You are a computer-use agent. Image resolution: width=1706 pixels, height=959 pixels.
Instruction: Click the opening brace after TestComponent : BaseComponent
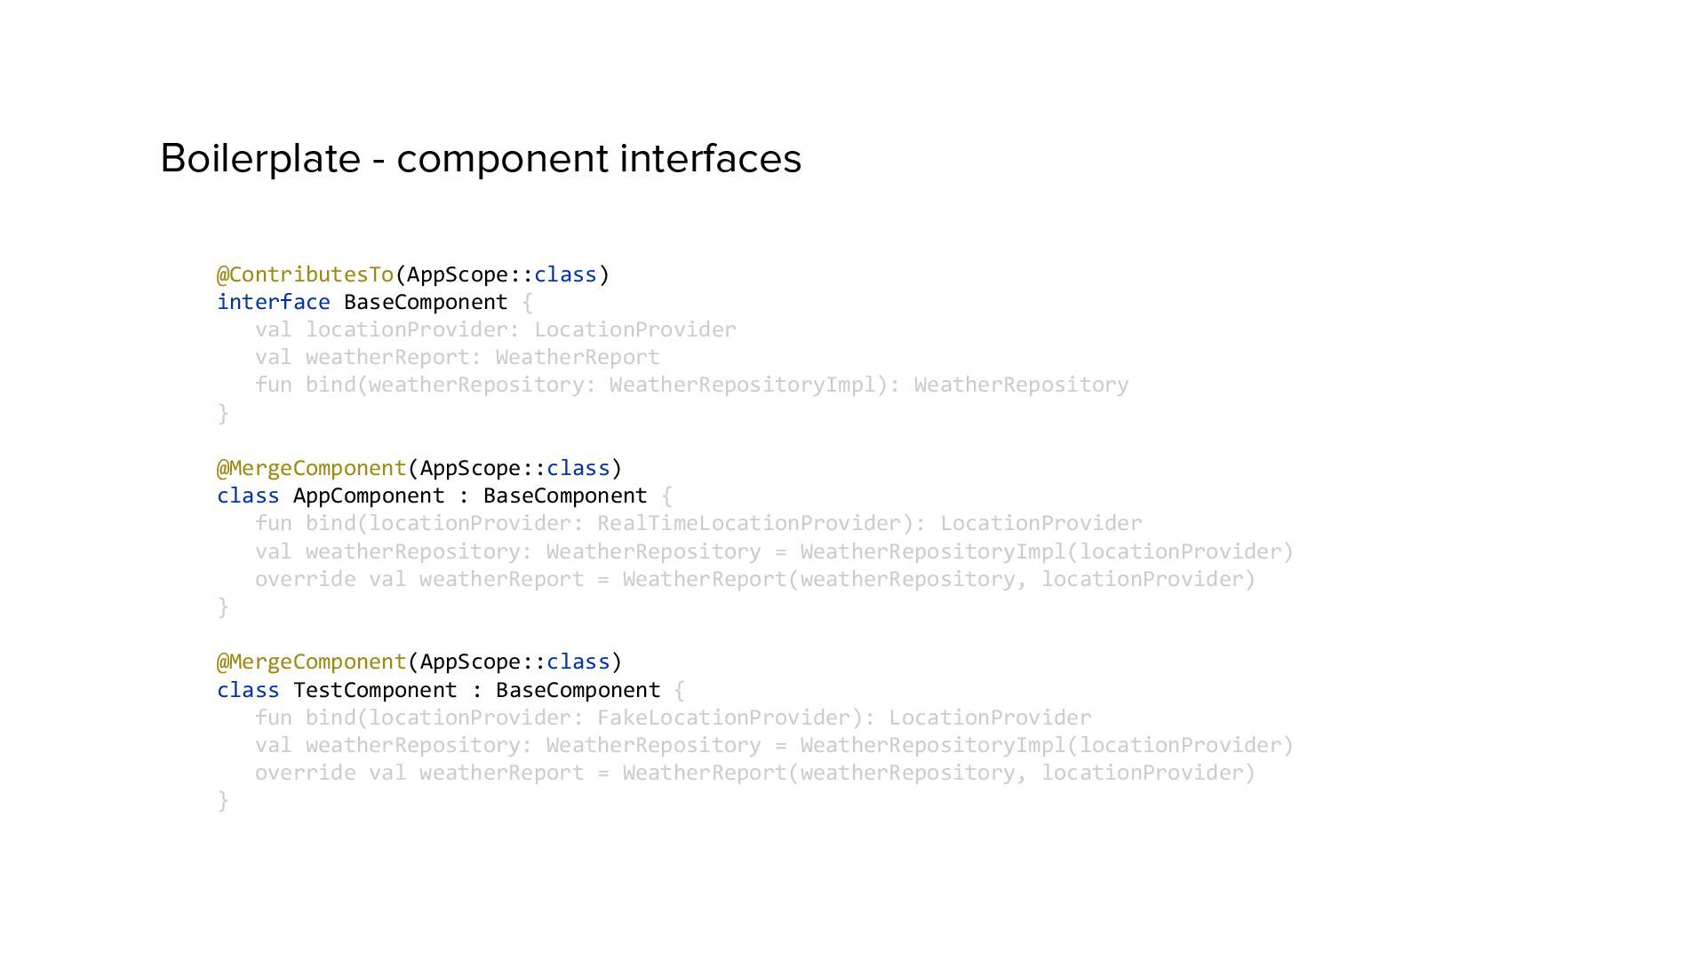680,690
